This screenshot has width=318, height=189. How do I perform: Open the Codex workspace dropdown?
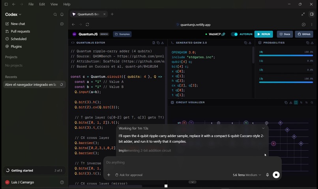[x=13, y=14]
